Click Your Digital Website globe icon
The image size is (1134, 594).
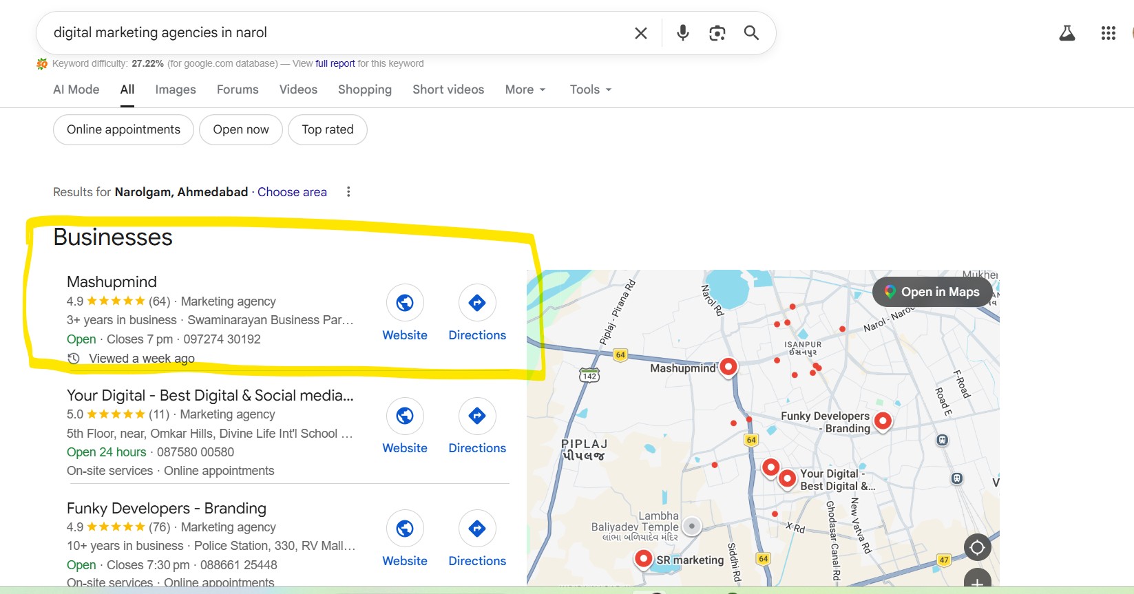[x=405, y=416]
